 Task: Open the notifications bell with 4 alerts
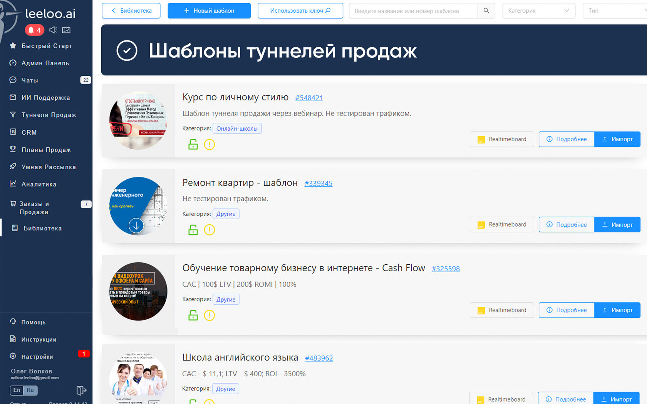coord(34,30)
